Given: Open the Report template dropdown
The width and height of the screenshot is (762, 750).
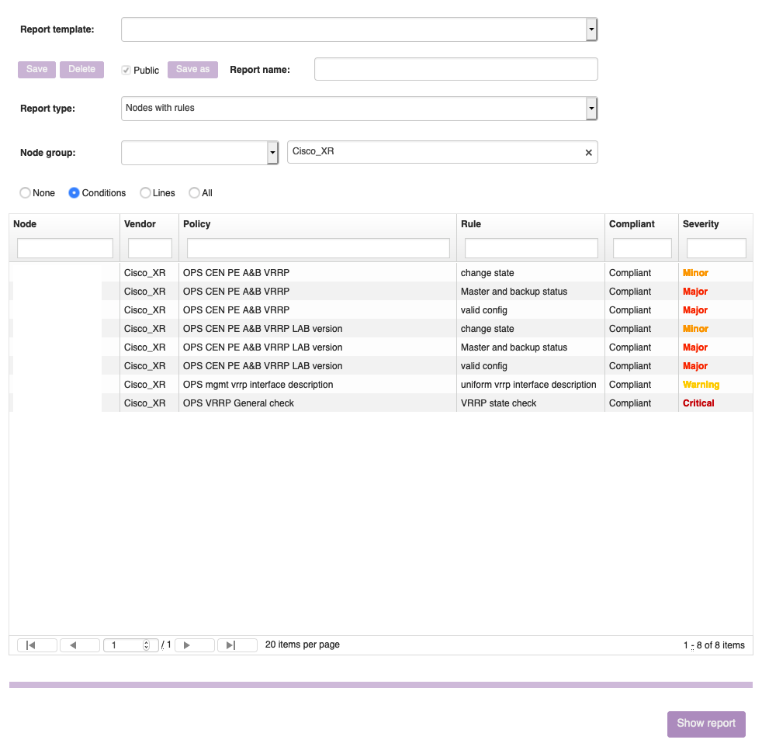Looking at the screenshot, I should (x=591, y=30).
